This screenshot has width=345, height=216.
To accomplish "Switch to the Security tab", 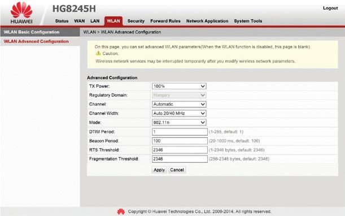I will [136, 21].
